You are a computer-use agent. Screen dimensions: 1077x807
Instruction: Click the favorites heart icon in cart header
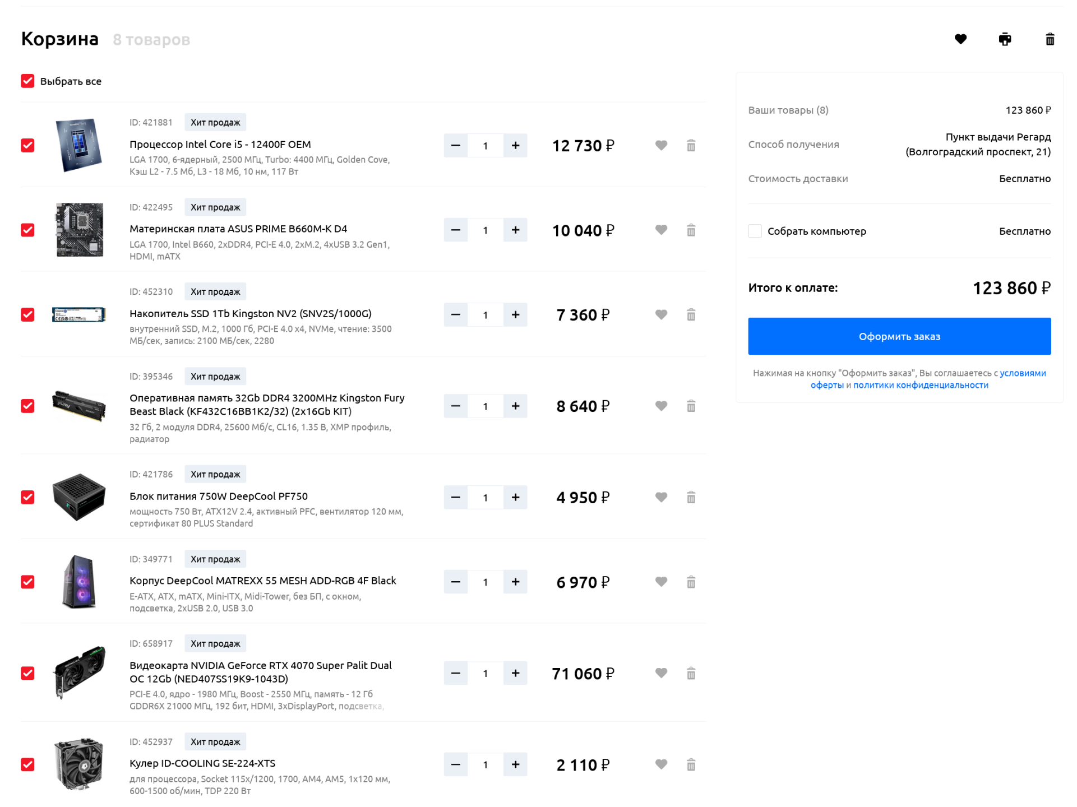coord(960,39)
